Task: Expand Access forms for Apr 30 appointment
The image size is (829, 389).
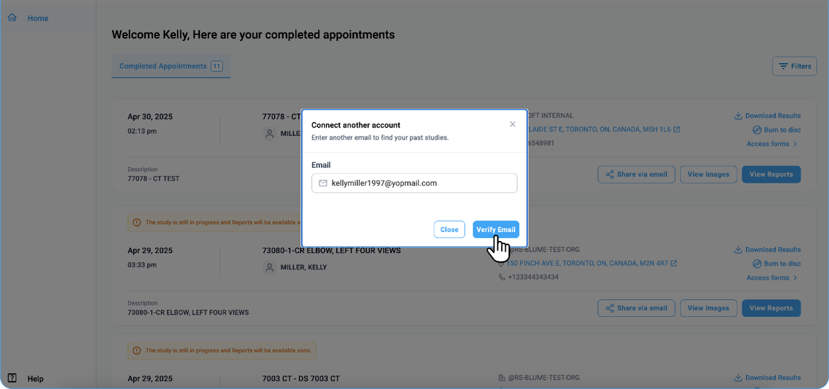Action: (772, 144)
